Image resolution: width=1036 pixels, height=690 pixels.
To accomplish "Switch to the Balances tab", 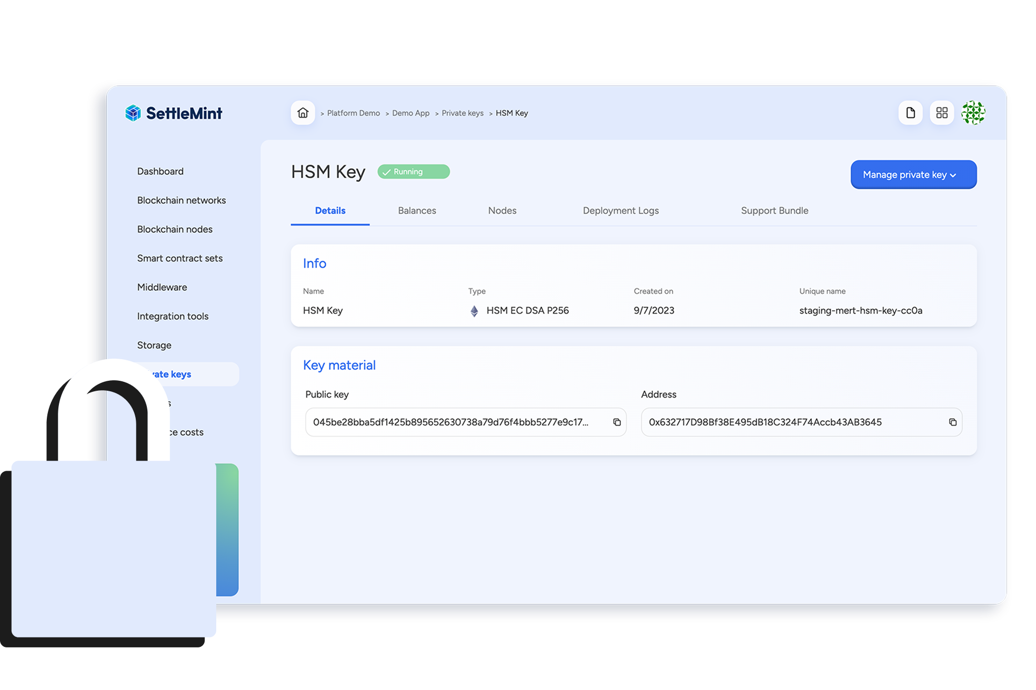I will [417, 210].
